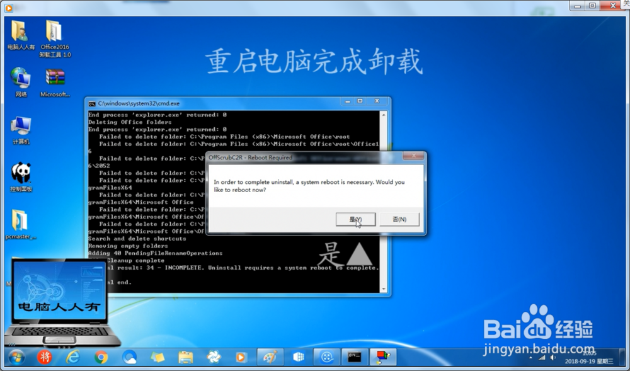Open the Office2016 卸载工具 1.0 folder icon

click(55, 39)
